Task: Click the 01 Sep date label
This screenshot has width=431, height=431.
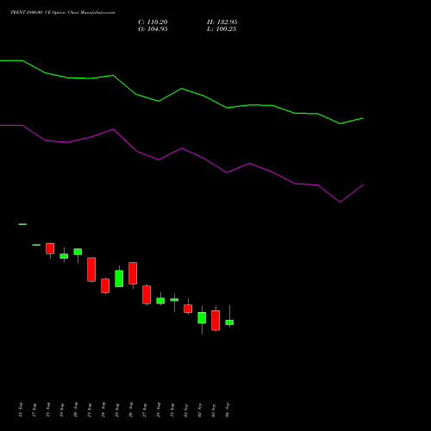Action: pyautogui.click(x=185, y=409)
